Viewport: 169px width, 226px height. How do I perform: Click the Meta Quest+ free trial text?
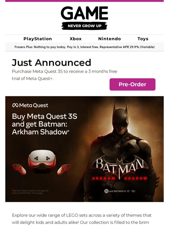[64, 75]
